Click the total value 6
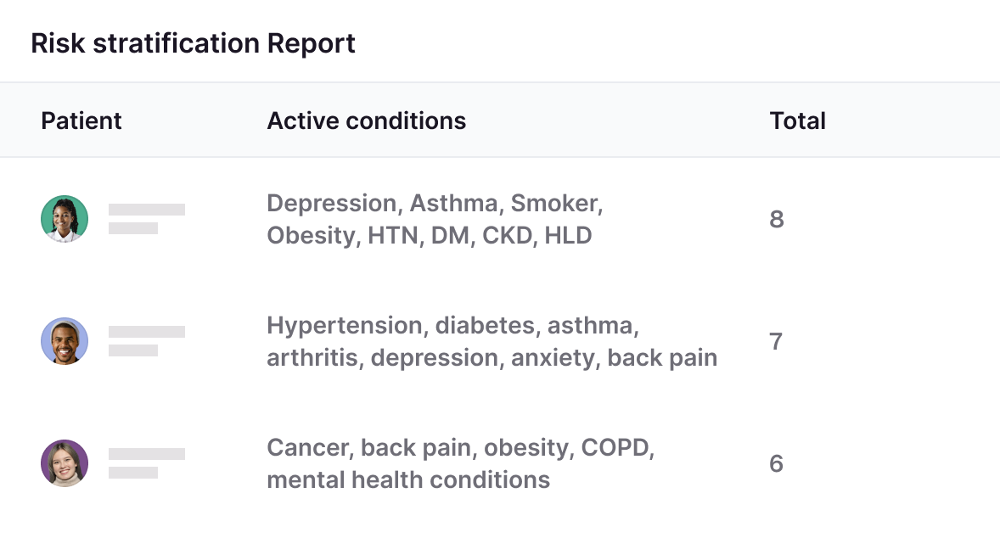This screenshot has width=1000, height=538. pyautogui.click(x=776, y=464)
